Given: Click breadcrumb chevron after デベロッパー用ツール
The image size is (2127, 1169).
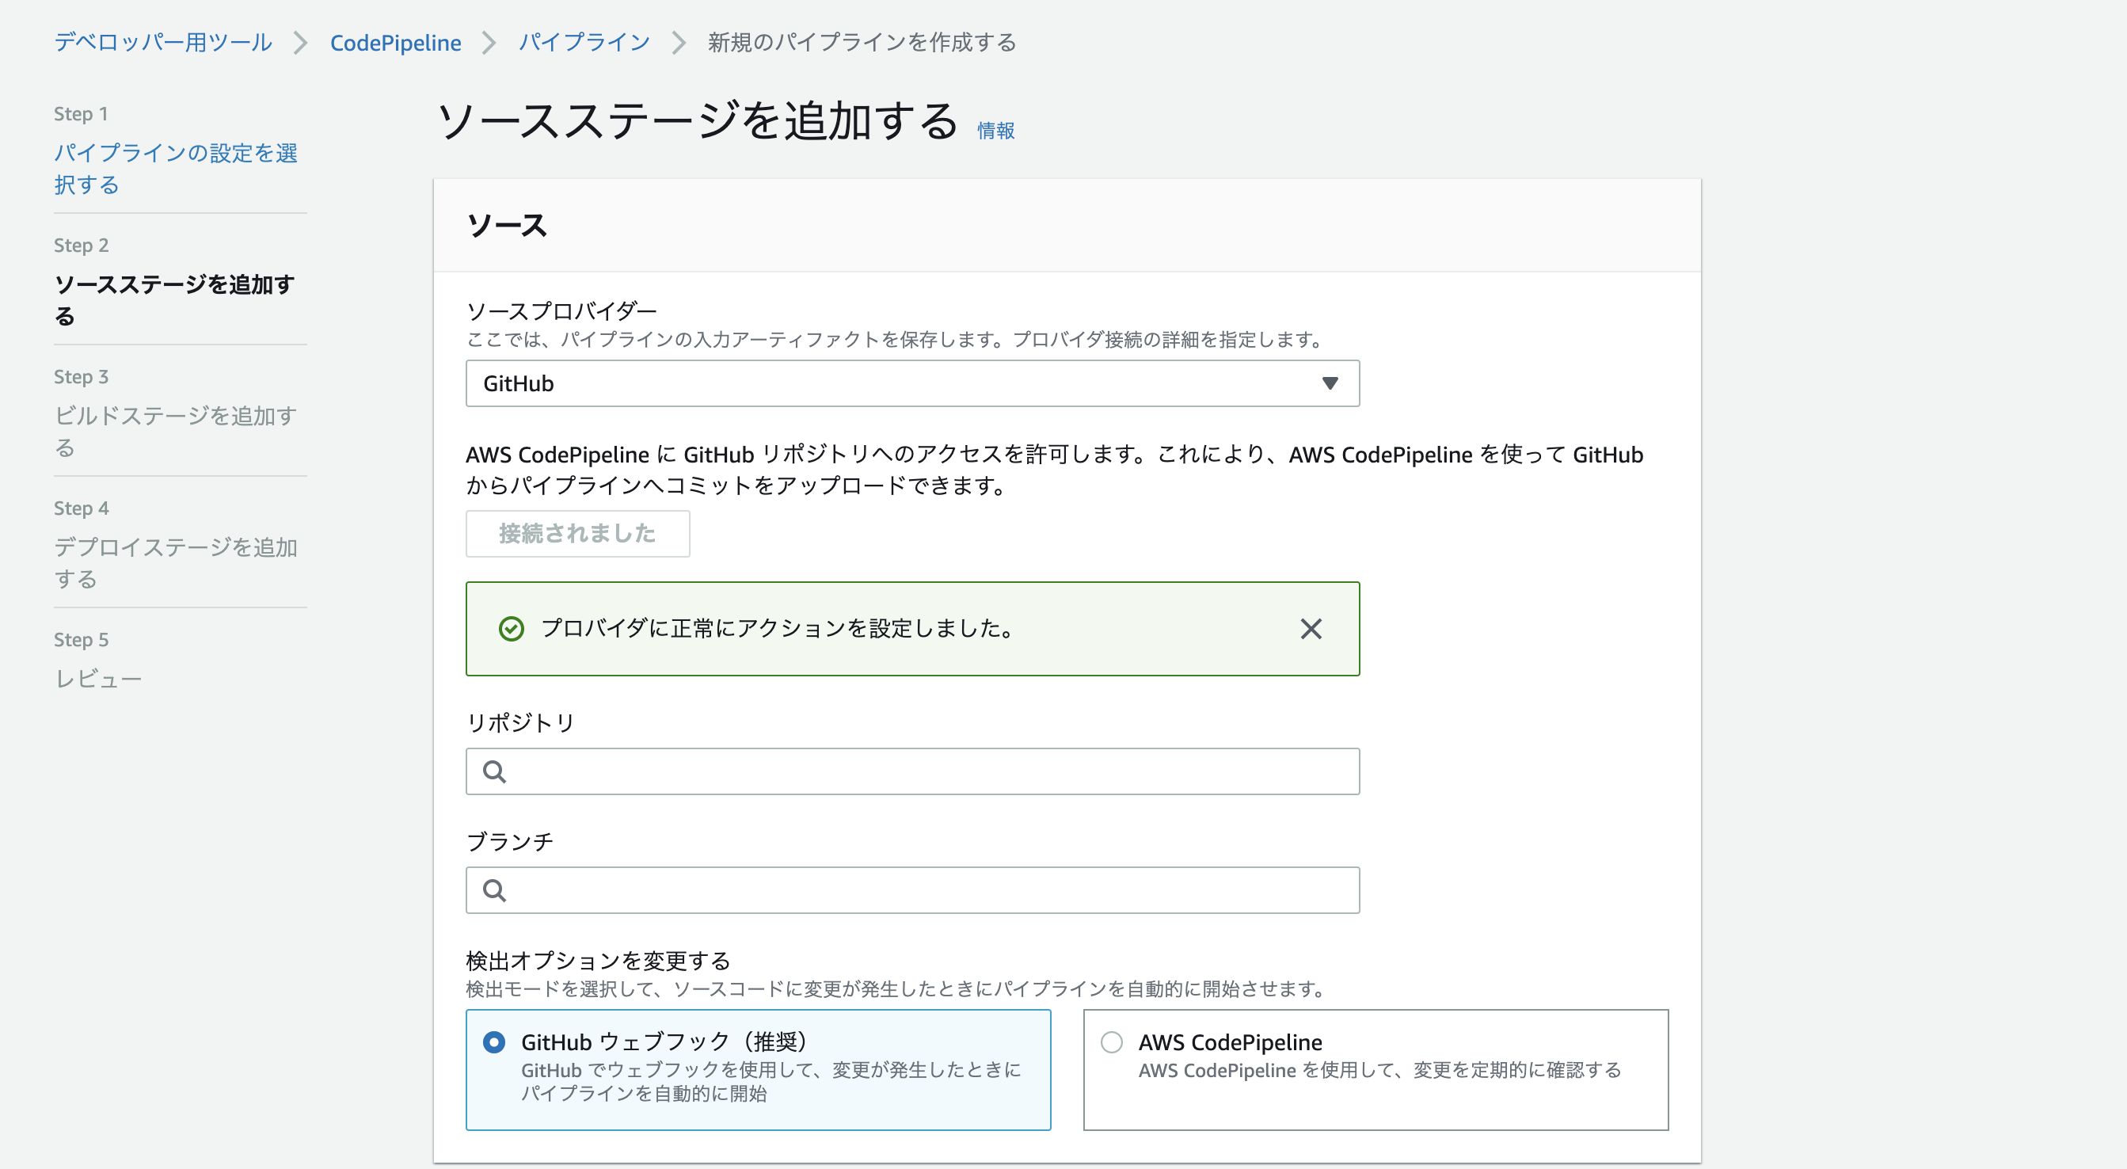Looking at the screenshot, I should [301, 43].
